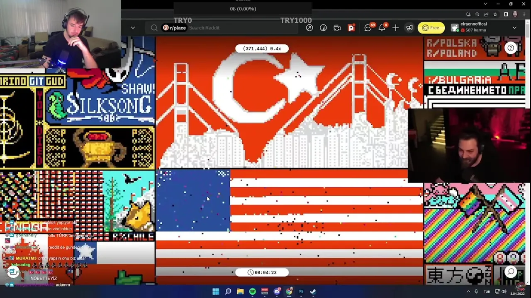531x298 pixels.
Task: Open Discord from the taskbar
Action: pos(277,291)
